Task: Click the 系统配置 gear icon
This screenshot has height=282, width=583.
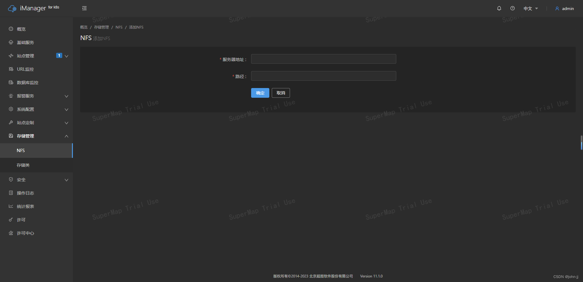Action: (x=11, y=109)
